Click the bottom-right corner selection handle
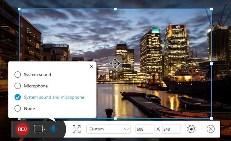Screen dimensions: 231x141 click(x=211, y=118)
